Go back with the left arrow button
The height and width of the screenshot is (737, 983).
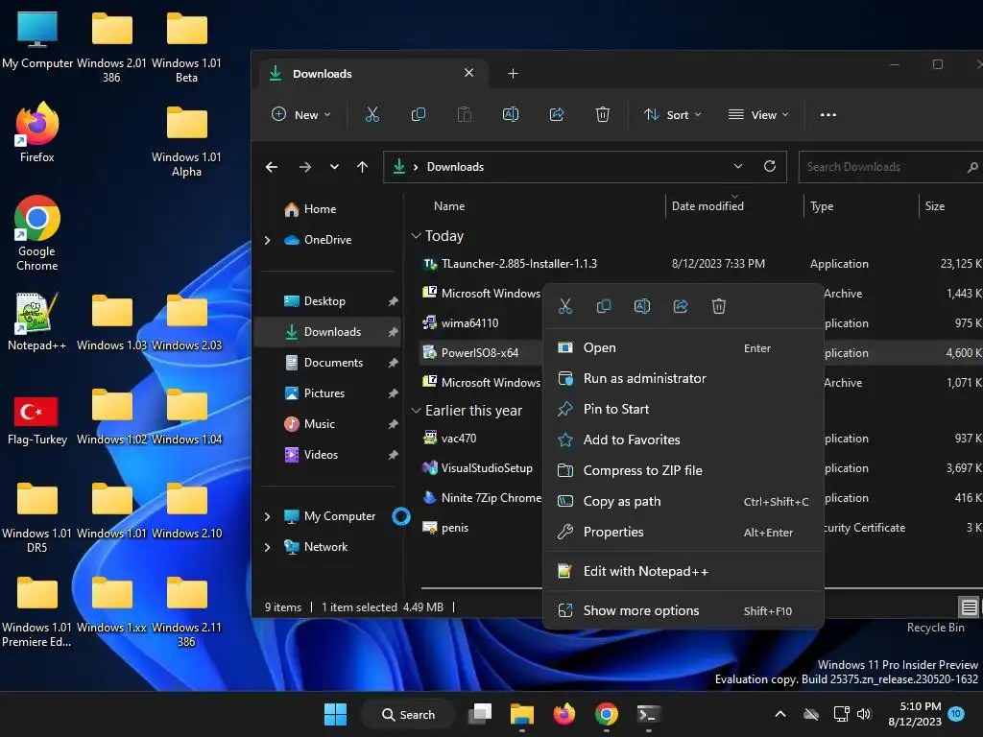tap(272, 167)
